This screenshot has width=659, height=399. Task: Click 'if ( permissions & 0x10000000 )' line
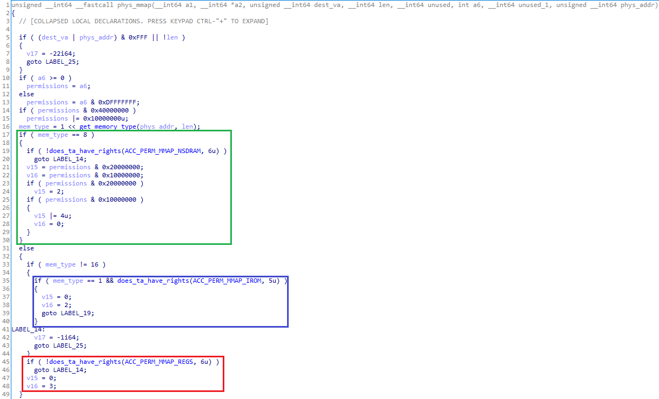(85, 199)
